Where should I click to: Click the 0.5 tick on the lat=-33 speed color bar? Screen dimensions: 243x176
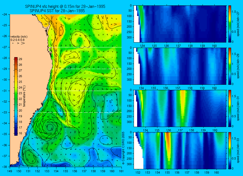(x=234, y=159)
